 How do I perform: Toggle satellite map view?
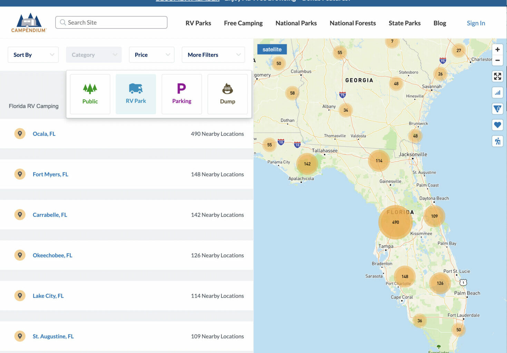(x=272, y=49)
